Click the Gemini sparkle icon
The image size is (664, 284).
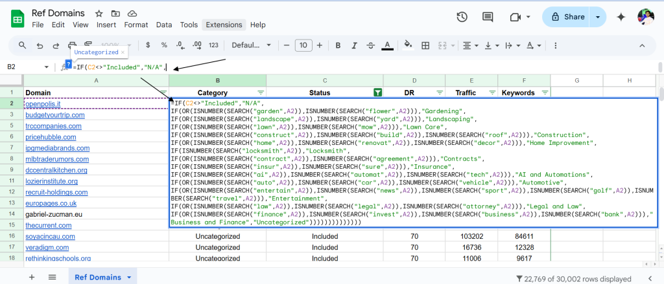coord(621,17)
